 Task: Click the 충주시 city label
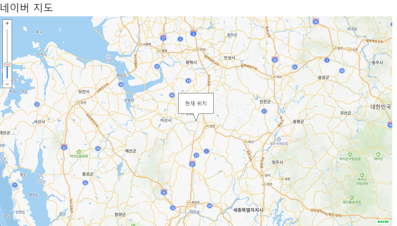pyautogui.click(x=377, y=63)
